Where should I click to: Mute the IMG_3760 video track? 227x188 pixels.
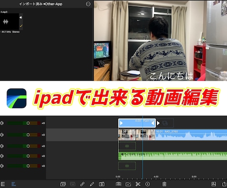[2, 135]
